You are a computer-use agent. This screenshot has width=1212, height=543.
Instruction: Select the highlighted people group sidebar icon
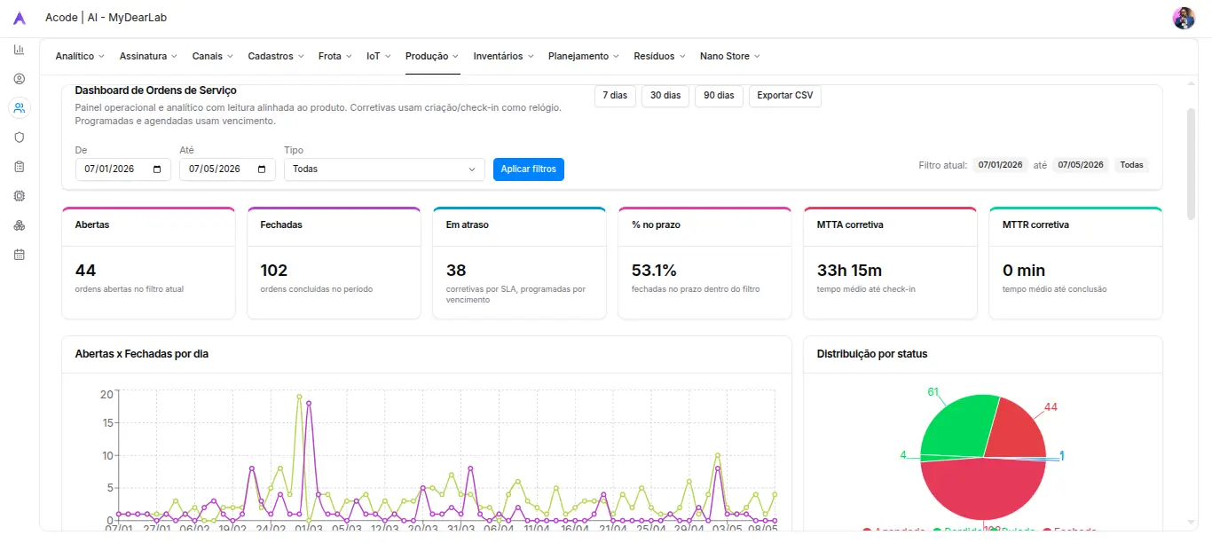20,108
